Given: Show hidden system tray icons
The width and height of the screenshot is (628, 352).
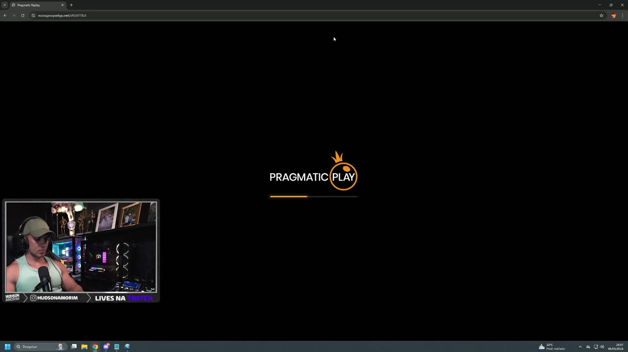Looking at the screenshot, I should click(x=580, y=347).
